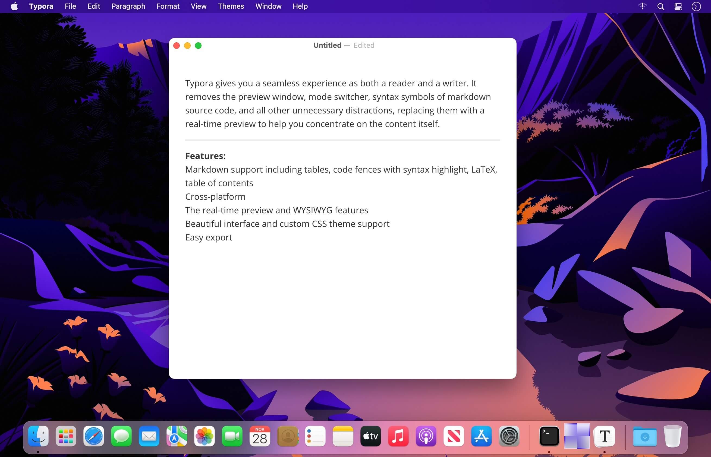Launch Terminal from the Dock
Screen dimensions: 711x457
(549, 436)
